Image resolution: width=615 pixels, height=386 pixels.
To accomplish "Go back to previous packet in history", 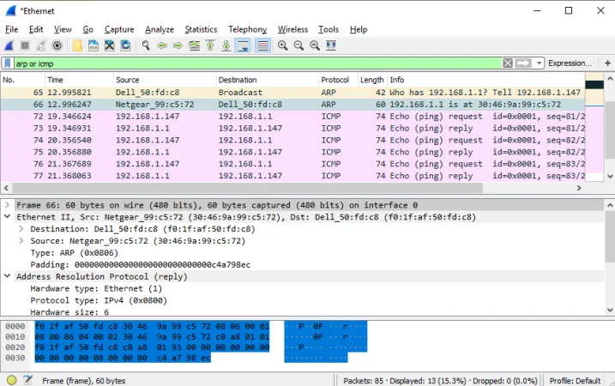I will 162,45.
